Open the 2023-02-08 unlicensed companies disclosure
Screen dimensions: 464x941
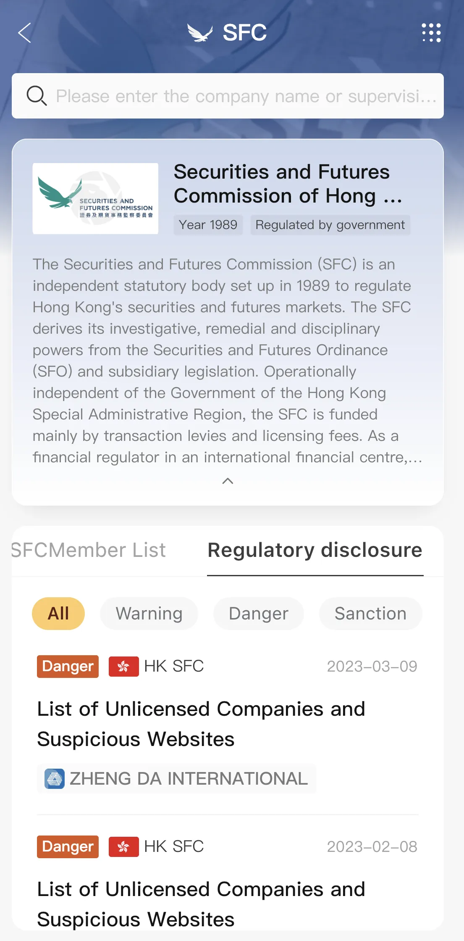tap(201, 904)
